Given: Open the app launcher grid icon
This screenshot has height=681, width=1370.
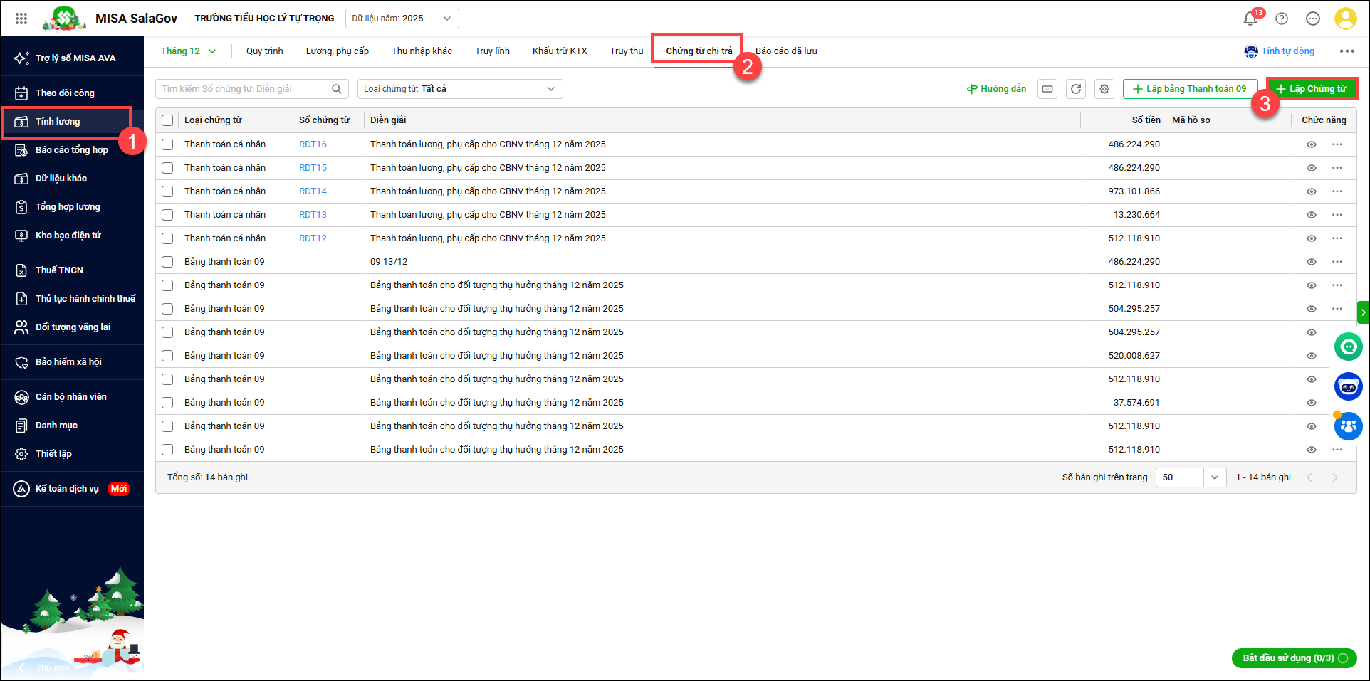Looking at the screenshot, I should click(x=21, y=19).
